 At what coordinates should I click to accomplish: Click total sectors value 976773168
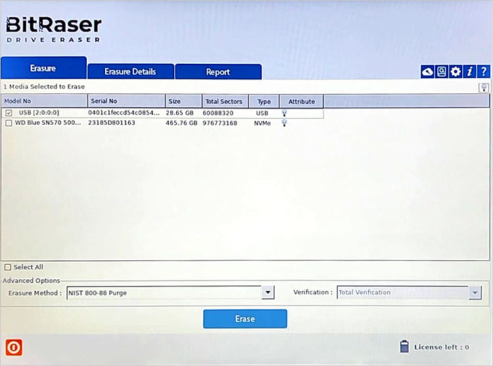(x=220, y=123)
